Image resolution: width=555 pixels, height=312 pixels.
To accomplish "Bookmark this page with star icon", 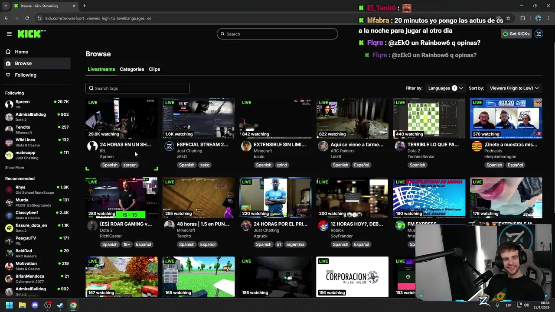I will point(508,18).
